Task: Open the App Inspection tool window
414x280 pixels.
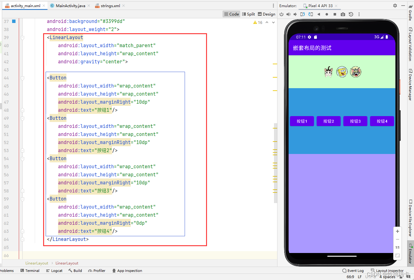Action: click(127, 271)
